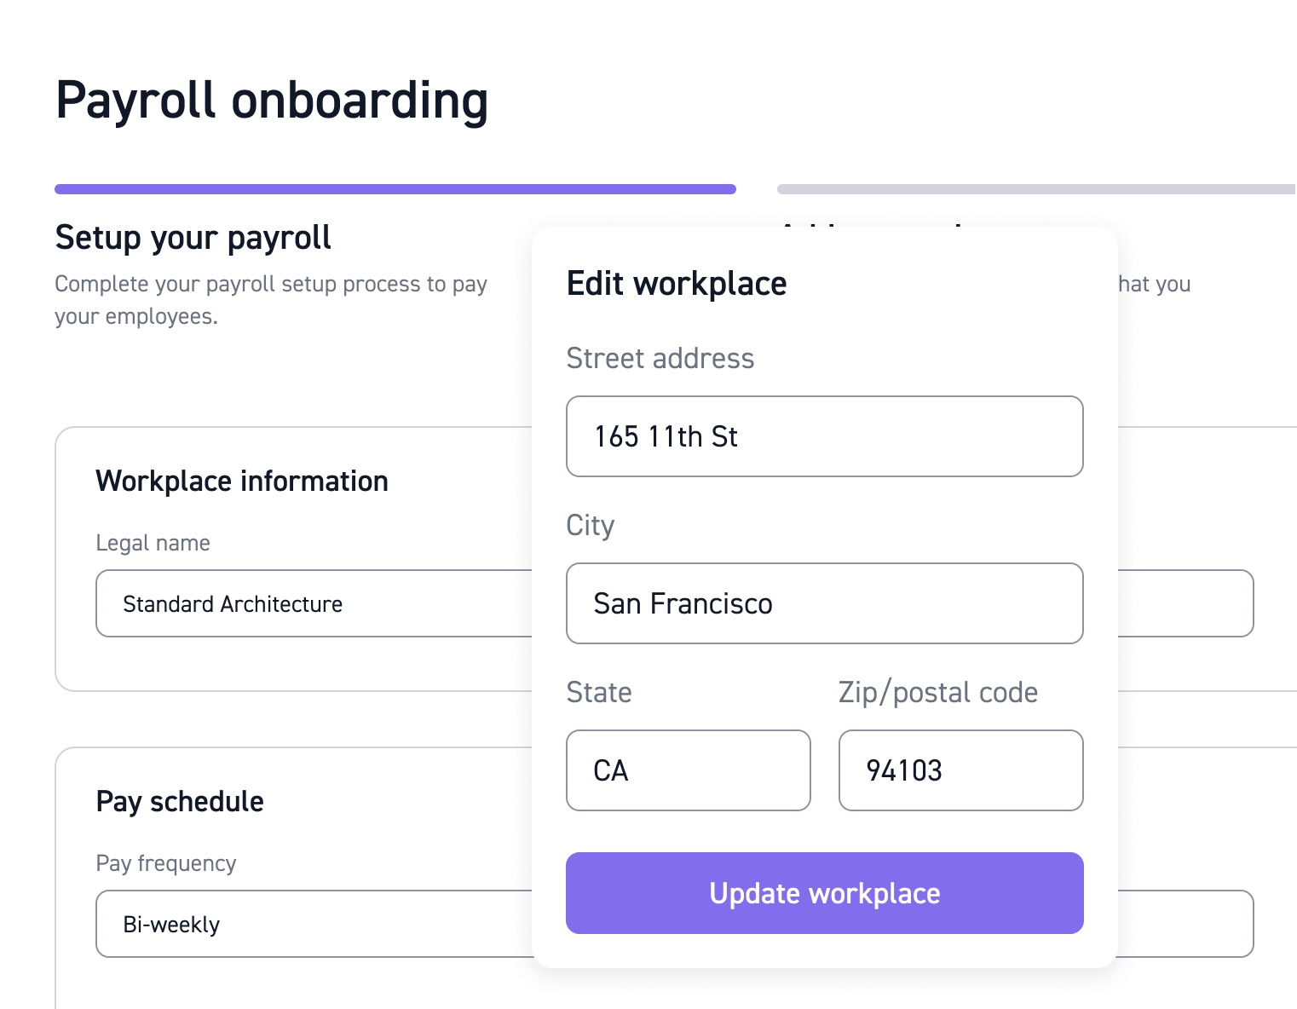Viewport: 1297px width, 1009px height.
Task: Click the Workplace information card heading
Action: point(242,481)
